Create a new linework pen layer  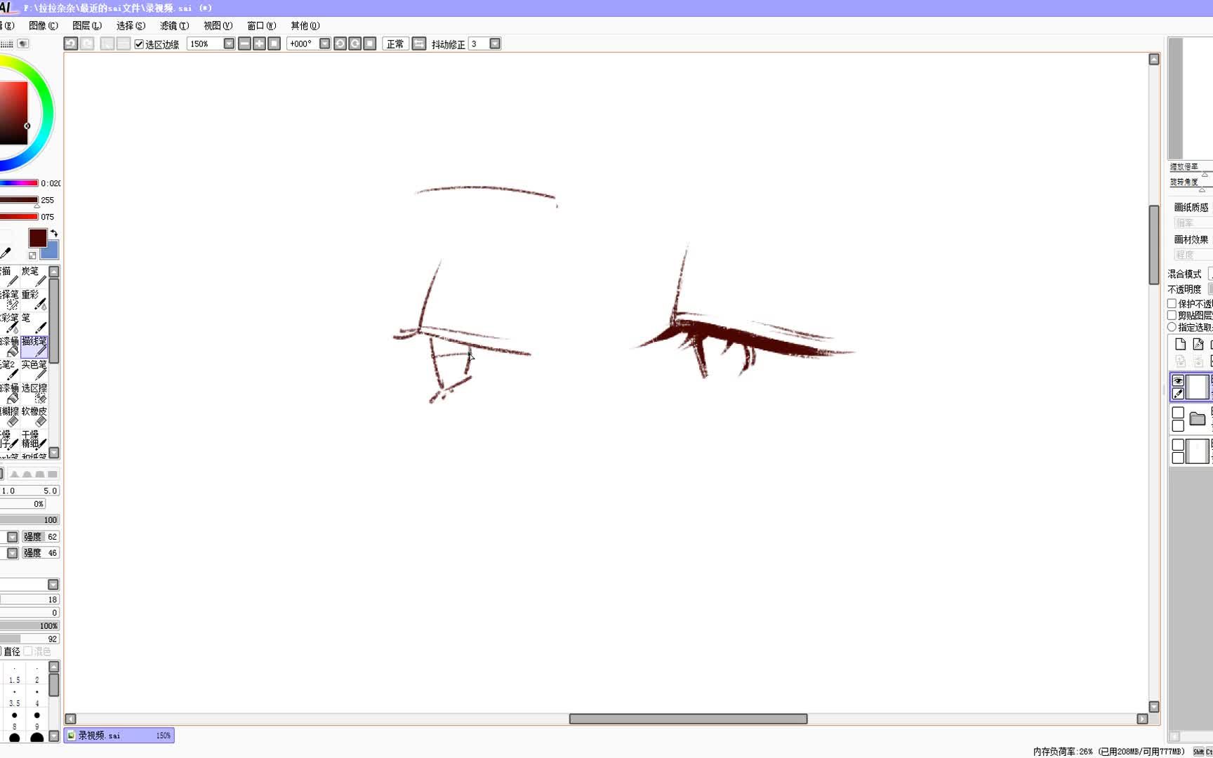pyautogui.click(x=1198, y=344)
